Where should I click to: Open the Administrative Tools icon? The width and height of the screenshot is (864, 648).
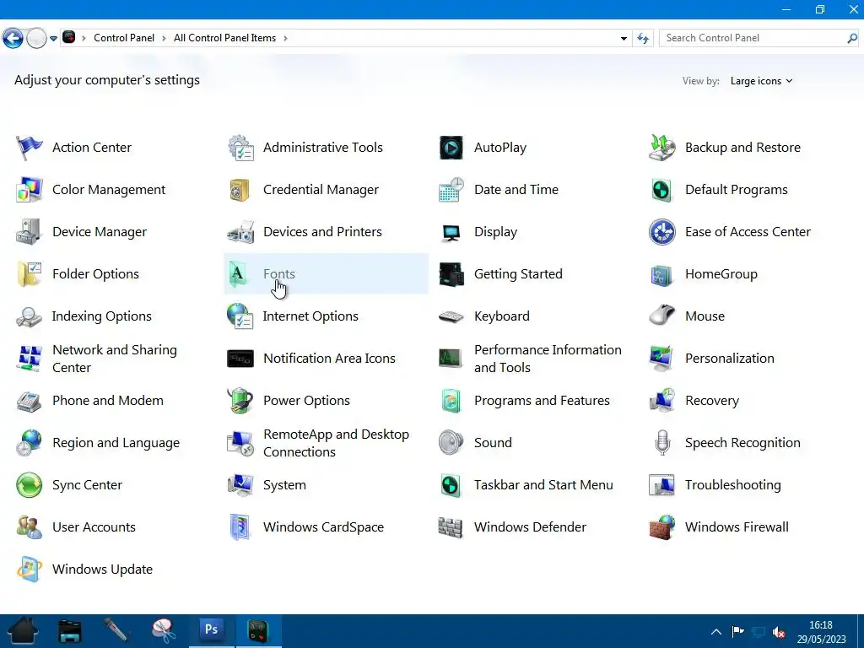(x=240, y=148)
